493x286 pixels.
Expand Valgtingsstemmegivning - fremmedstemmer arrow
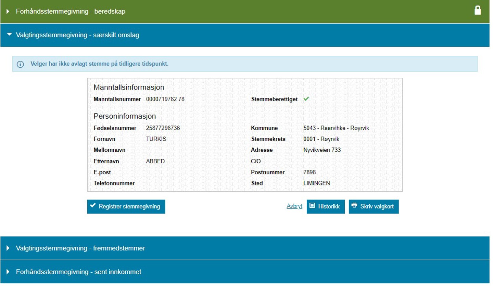coord(8,248)
